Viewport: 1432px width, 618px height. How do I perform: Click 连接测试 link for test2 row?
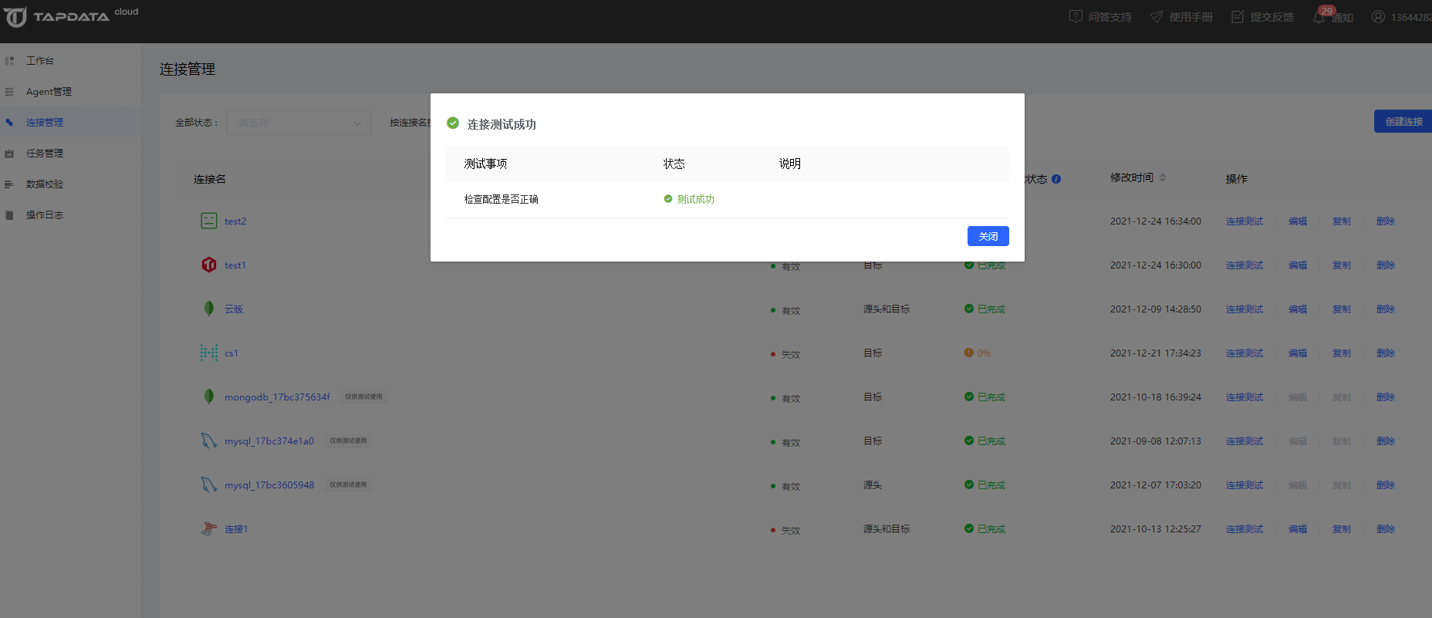tap(1245, 221)
